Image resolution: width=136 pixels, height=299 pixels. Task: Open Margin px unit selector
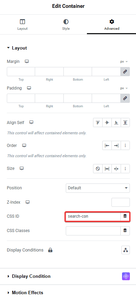124,62
